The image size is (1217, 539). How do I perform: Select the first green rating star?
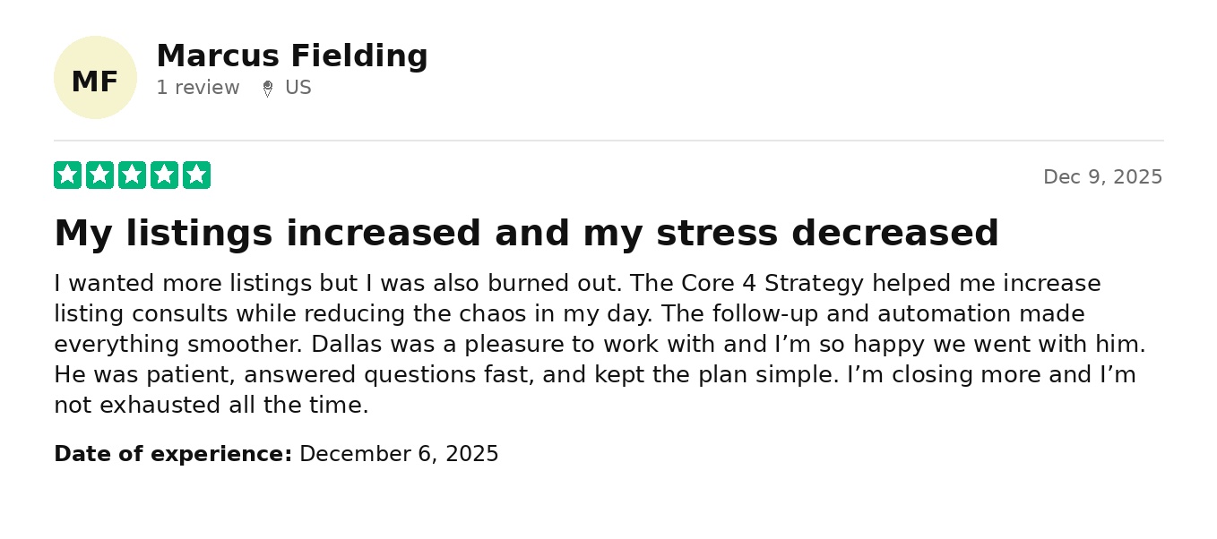(x=67, y=175)
